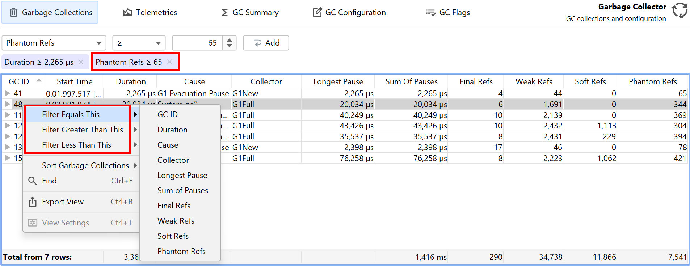Remove the Duration ≥ 2,265 µs filter

pyautogui.click(x=81, y=62)
